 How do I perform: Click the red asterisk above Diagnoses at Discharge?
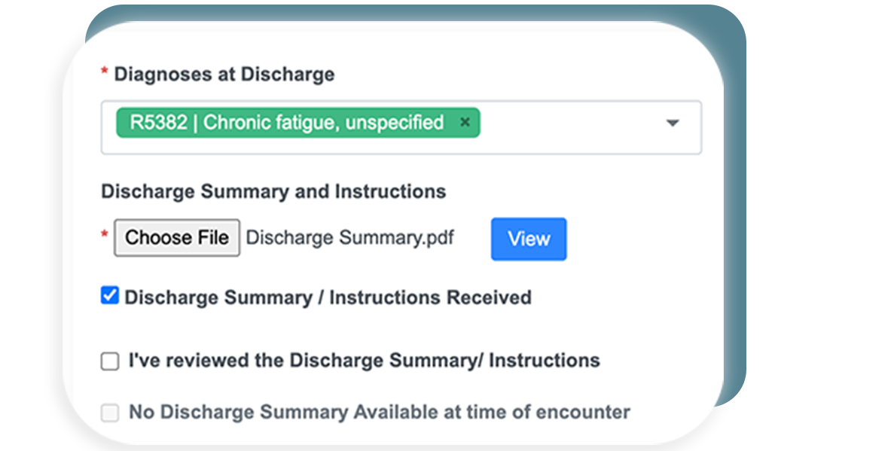point(105,69)
